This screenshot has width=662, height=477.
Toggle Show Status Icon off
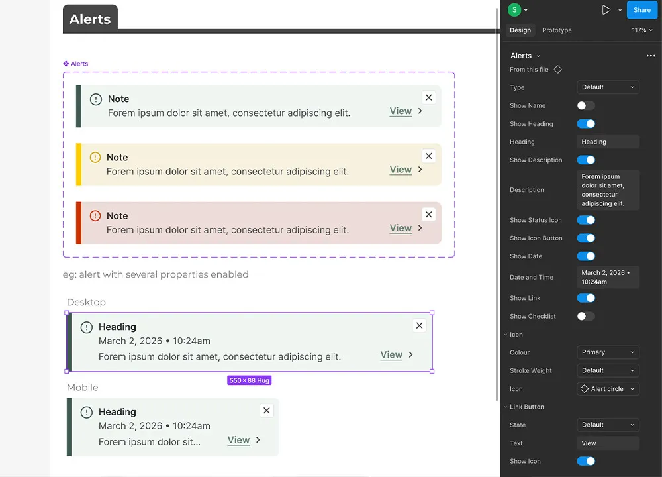pos(586,220)
